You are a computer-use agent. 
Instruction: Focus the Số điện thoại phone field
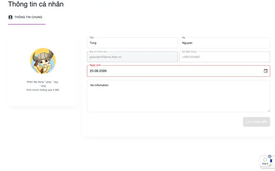[225, 57]
